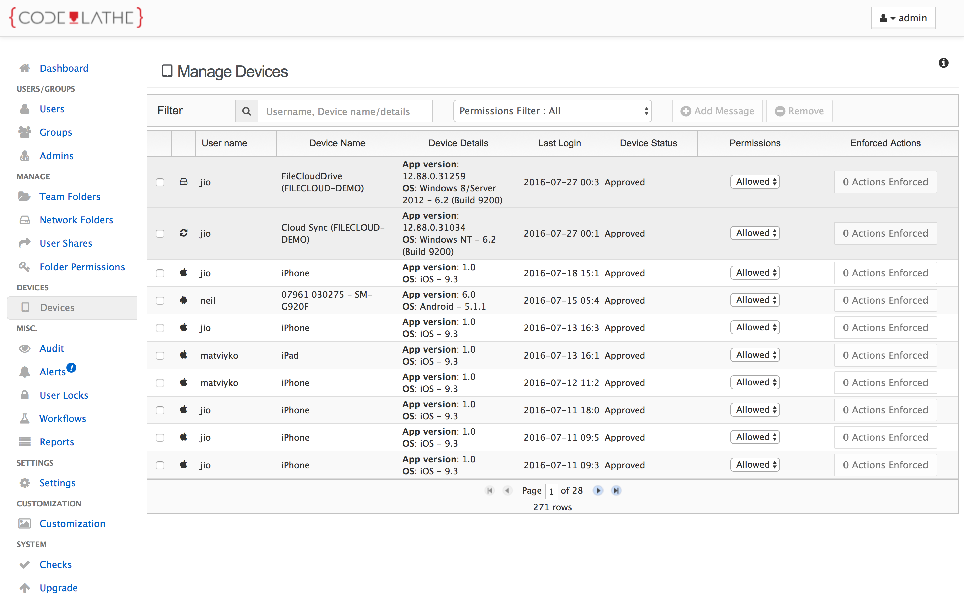Select checkbox for neil's Android device
Image resolution: width=964 pixels, height=602 pixels.
point(160,301)
